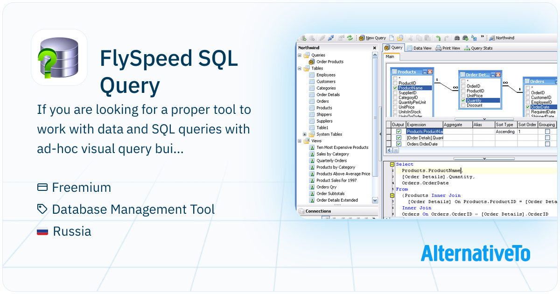
Task: Collapse the diagram pane splitter arrow
Action: (483, 119)
